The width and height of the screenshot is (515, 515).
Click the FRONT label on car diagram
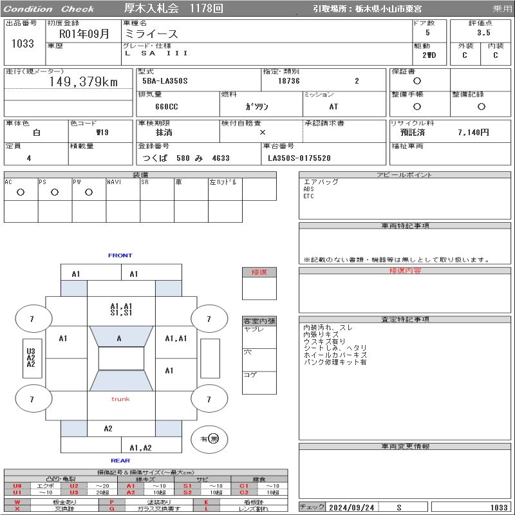coord(120,256)
